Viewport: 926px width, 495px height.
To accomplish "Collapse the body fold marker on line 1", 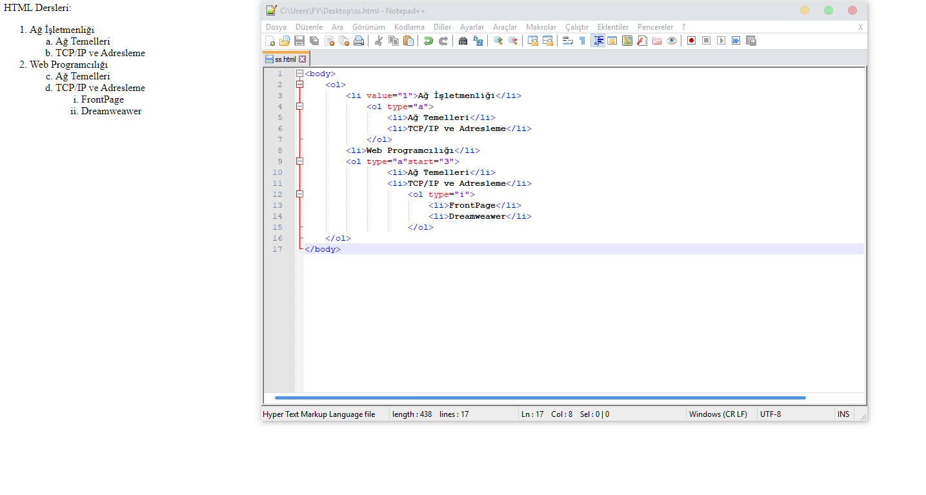I will click(x=299, y=74).
